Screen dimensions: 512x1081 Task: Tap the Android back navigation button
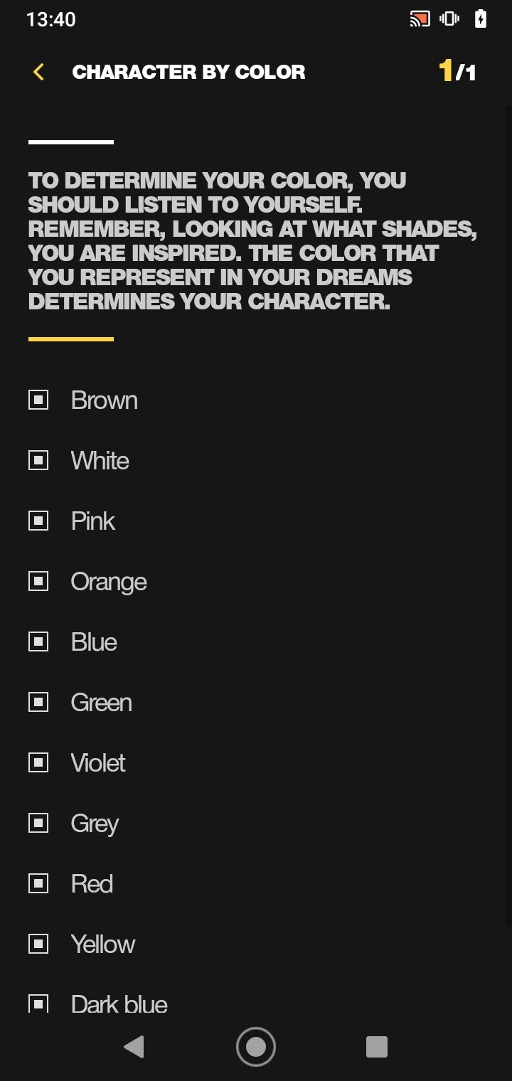pos(134,1047)
